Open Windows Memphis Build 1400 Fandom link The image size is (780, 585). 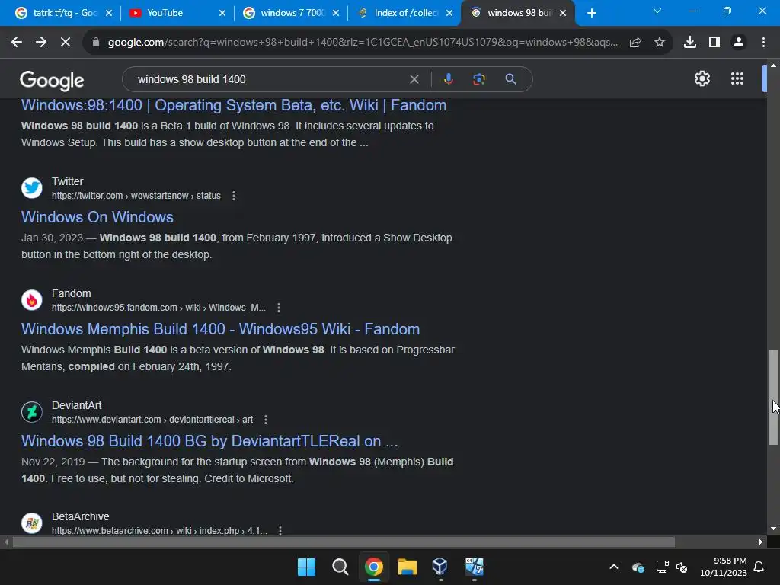220,329
